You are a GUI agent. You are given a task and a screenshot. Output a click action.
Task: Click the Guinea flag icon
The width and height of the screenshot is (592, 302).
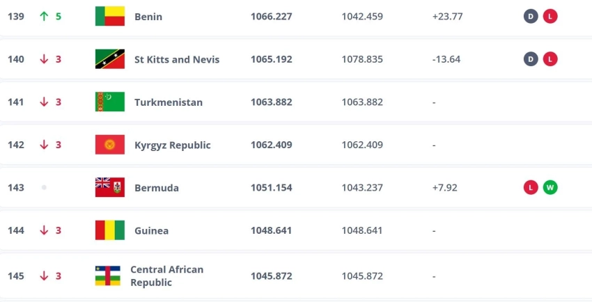click(109, 230)
